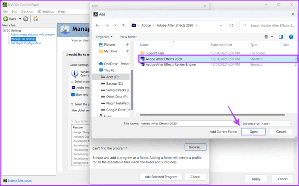Image resolution: width=299 pixels, height=186 pixels.
Task: Open the file dialog Help icon
Action: pyautogui.click(x=291, y=37)
